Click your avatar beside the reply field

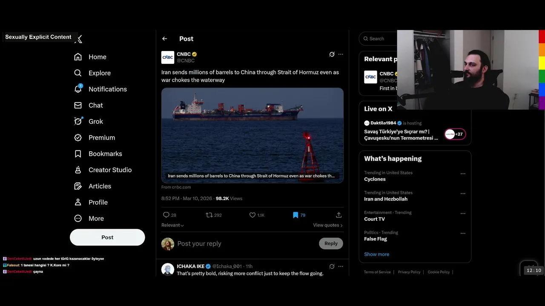pos(168,244)
